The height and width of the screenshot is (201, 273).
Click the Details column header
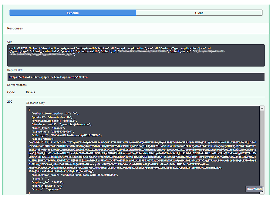(x=30, y=92)
